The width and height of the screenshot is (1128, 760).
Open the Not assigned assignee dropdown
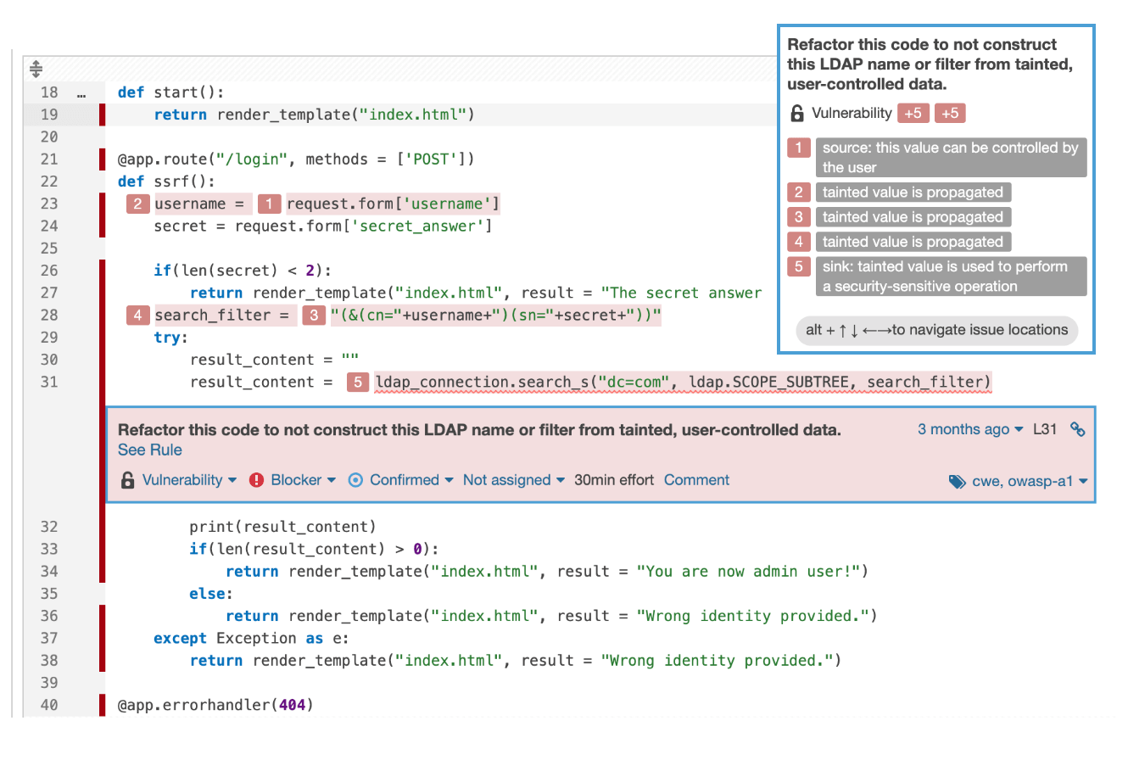click(x=514, y=480)
